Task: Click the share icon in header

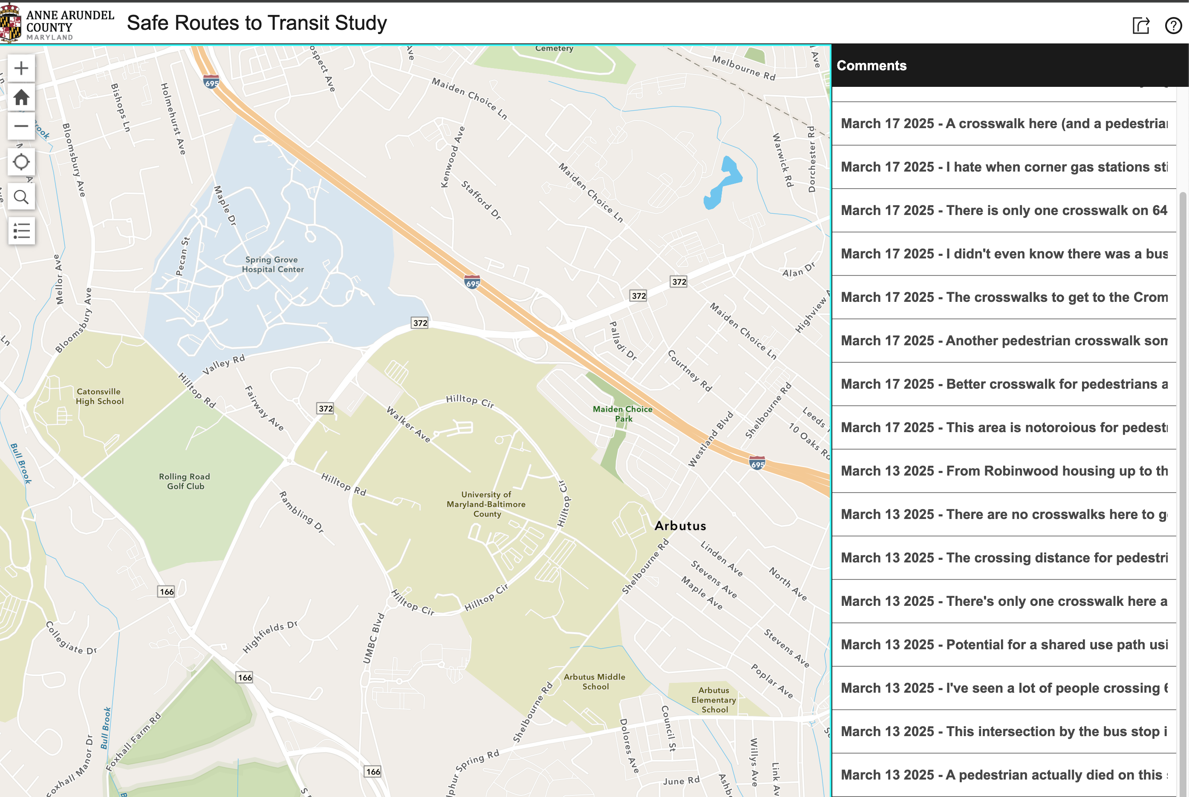Action: pyautogui.click(x=1141, y=26)
